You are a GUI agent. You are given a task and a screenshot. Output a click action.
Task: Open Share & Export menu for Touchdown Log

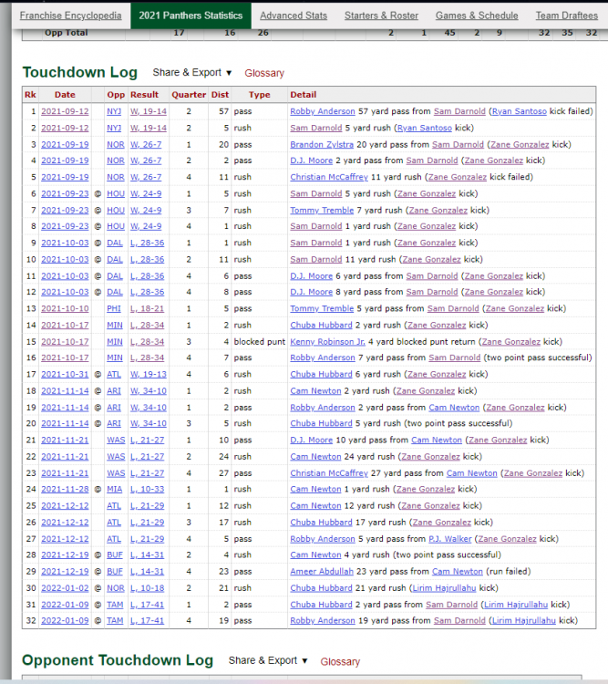point(191,72)
